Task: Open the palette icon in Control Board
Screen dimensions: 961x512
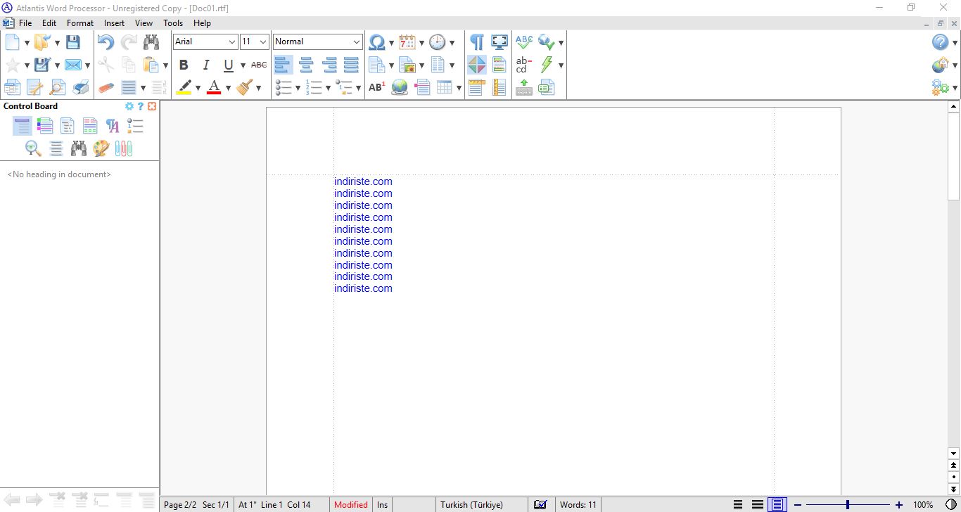Action: (101, 148)
